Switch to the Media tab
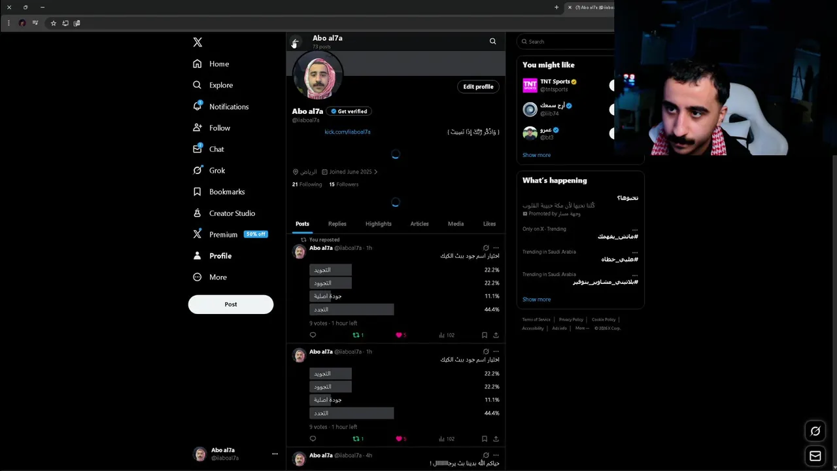This screenshot has width=837, height=471. point(456,224)
